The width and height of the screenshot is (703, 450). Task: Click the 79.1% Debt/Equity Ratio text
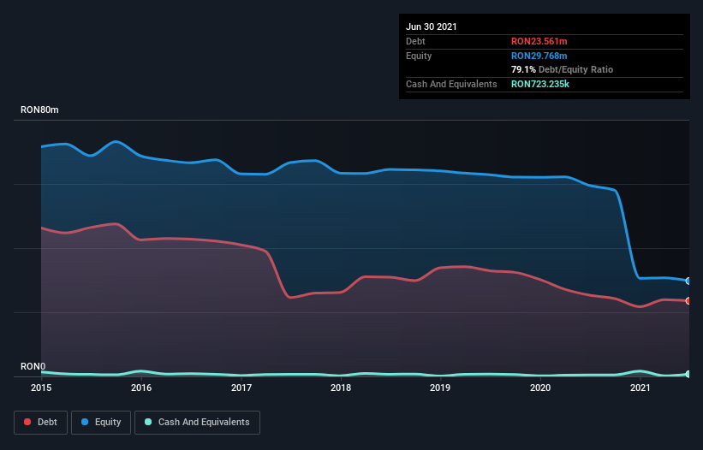point(562,69)
